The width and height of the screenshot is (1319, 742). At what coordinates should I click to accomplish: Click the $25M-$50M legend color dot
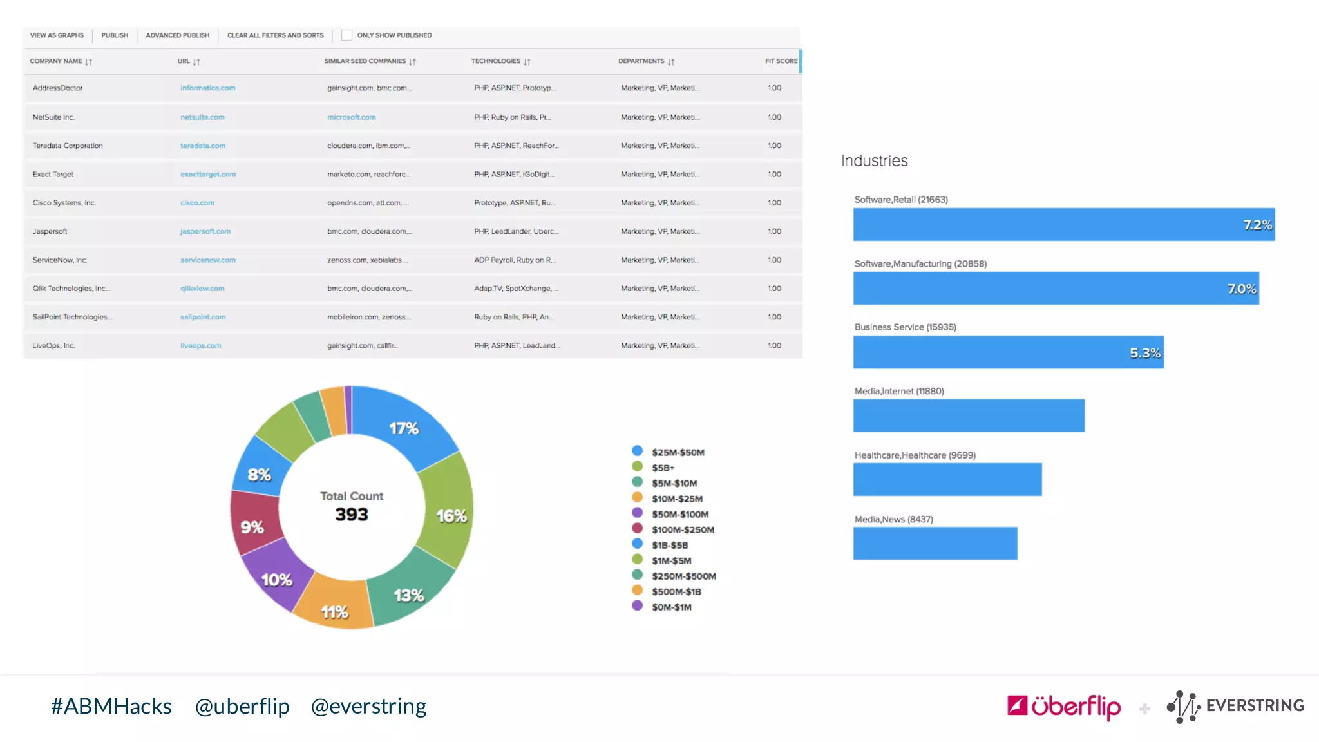pyautogui.click(x=637, y=451)
